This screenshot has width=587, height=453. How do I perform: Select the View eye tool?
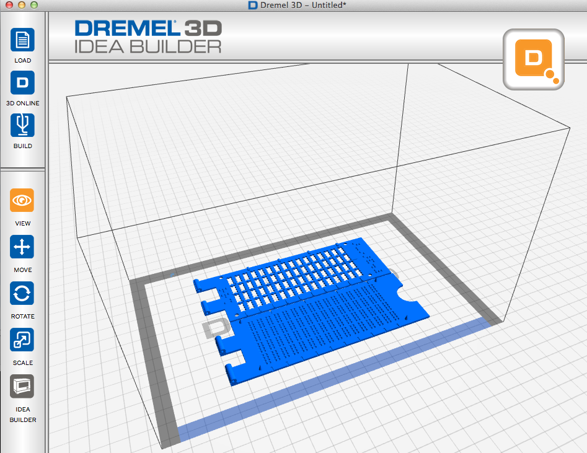click(22, 200)
